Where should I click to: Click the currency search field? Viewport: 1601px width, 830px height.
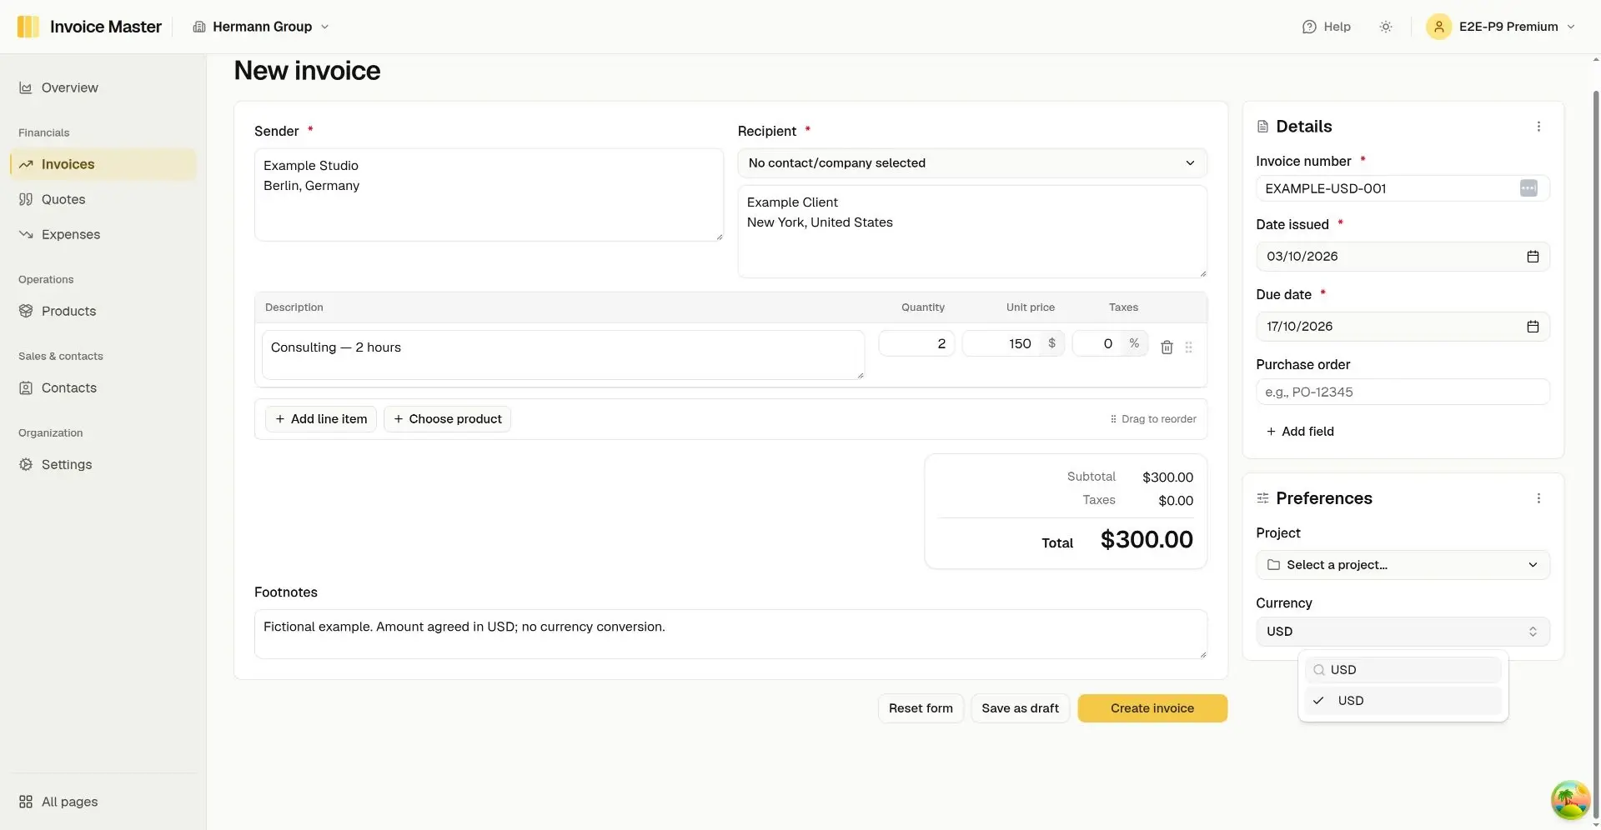(x=1403, y=670)
